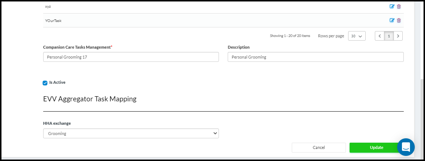Uncheck the Is Active checkbox
425x161 pixels.
[x=45, y=83]
